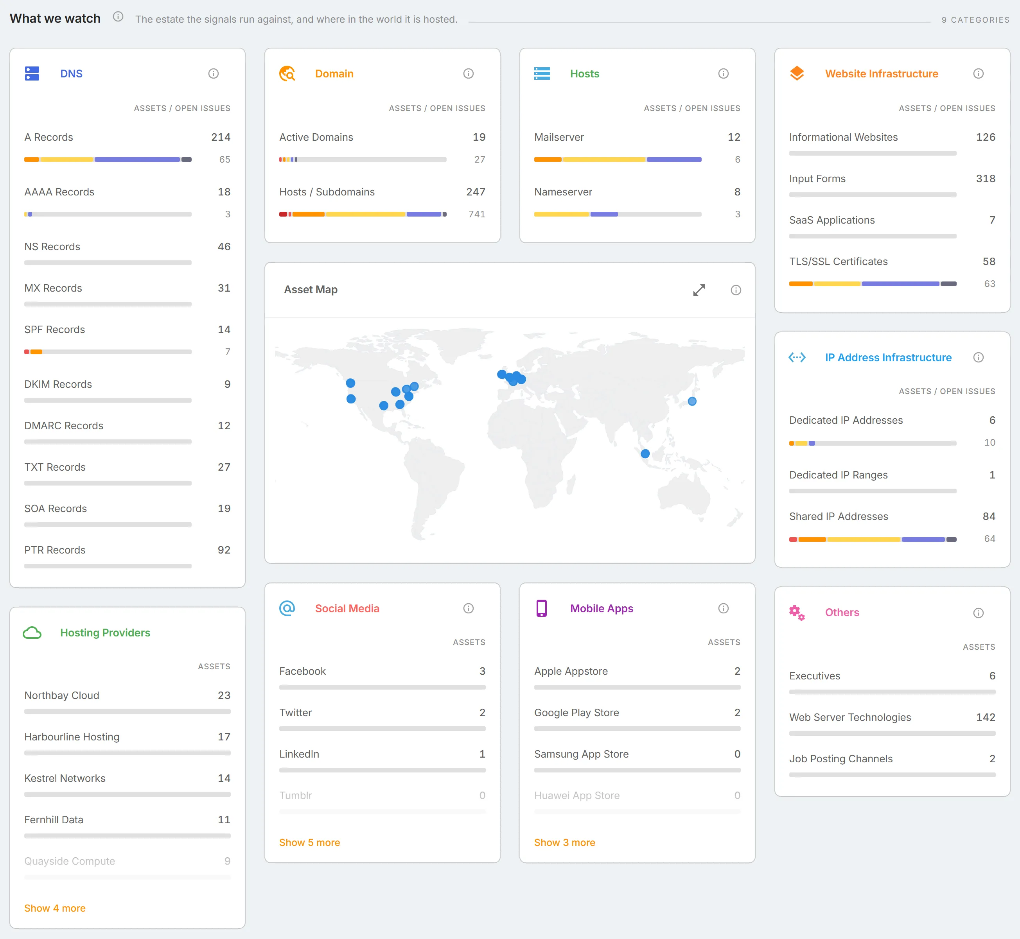The height and width of the screenshot is (939, 1020).
Task: Open the Hosts card info icon
Action: click(724, 73)
